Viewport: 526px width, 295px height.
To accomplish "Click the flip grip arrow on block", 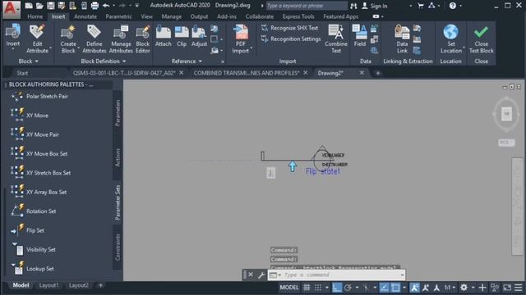I will pyautogui.click(x=293, y=166).
